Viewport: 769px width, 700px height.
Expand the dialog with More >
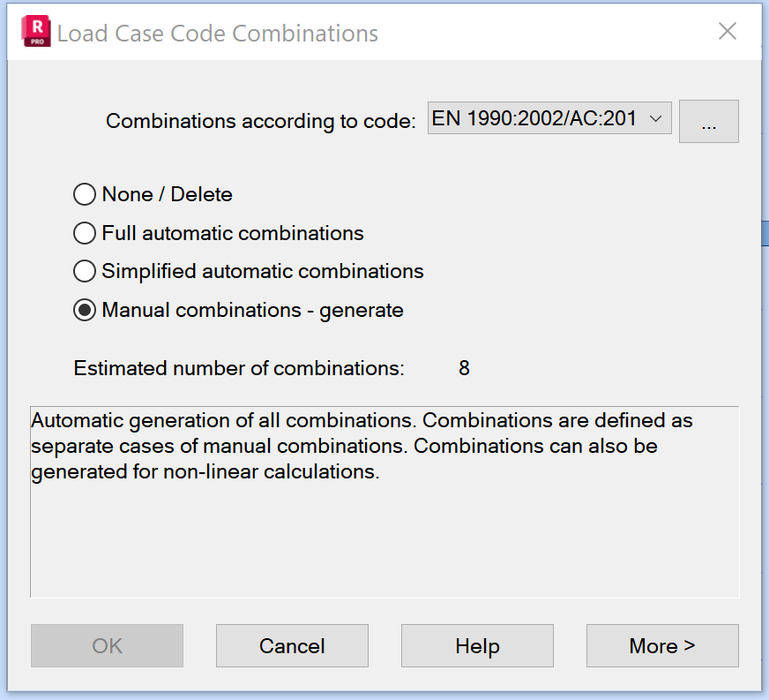coord(661,646)
